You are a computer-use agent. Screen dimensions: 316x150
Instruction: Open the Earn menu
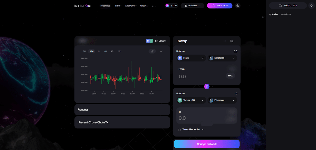tap(118, 6)
